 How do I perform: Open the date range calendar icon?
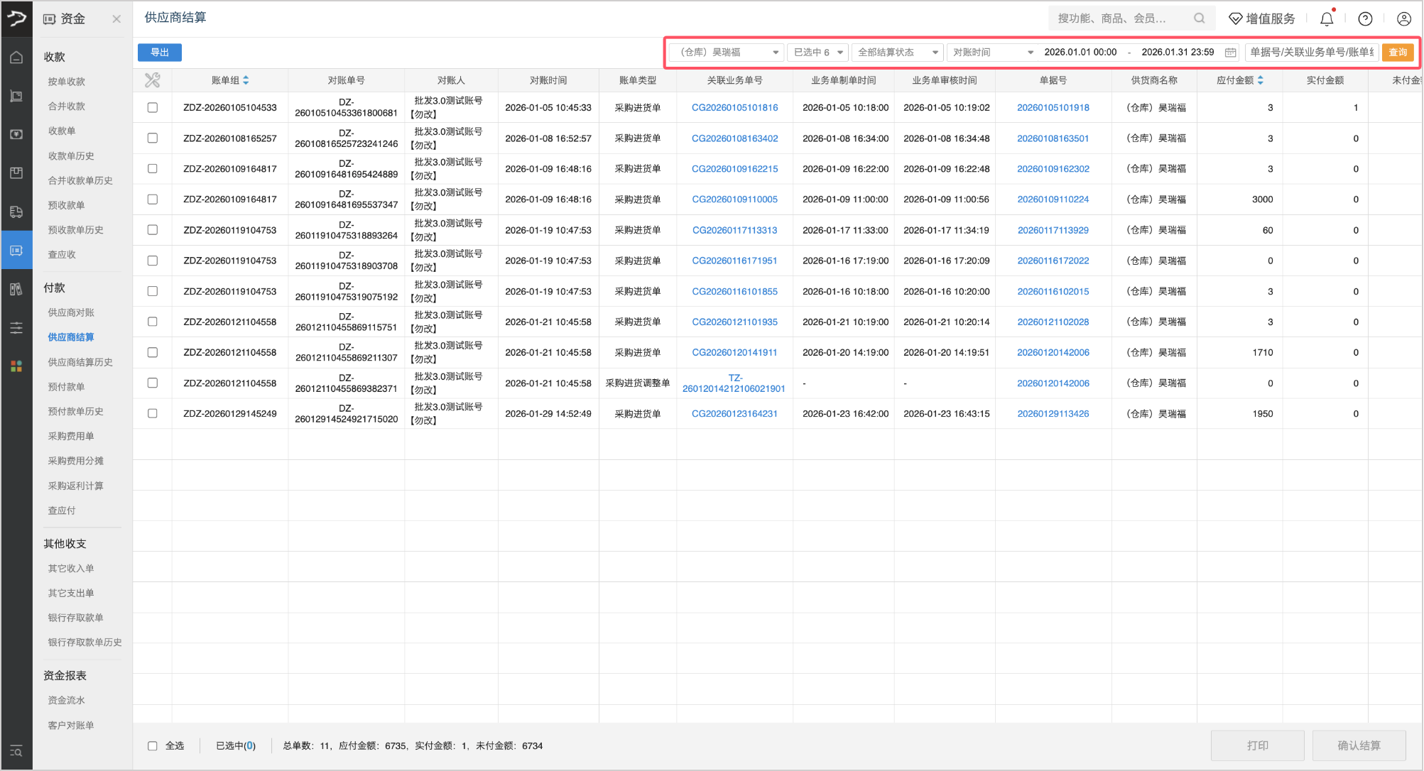1230,53
